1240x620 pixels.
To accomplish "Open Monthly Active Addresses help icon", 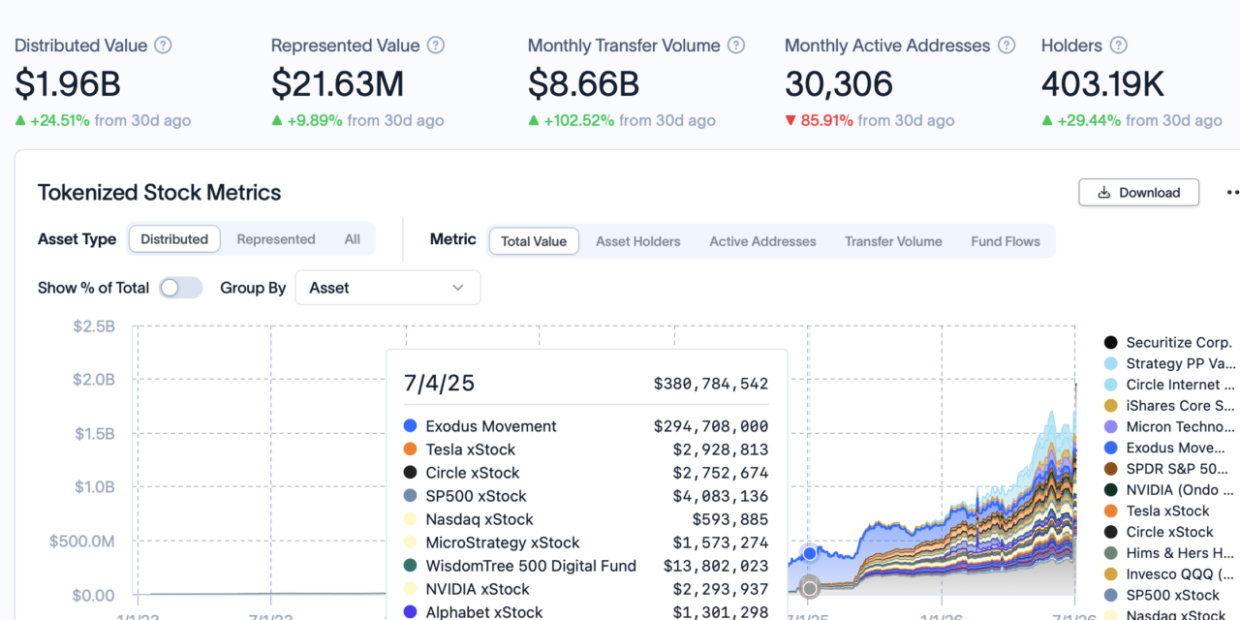I will [1007, 46].
